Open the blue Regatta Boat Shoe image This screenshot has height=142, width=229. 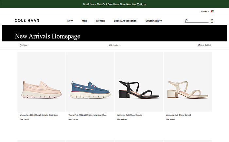coord(90,82)
